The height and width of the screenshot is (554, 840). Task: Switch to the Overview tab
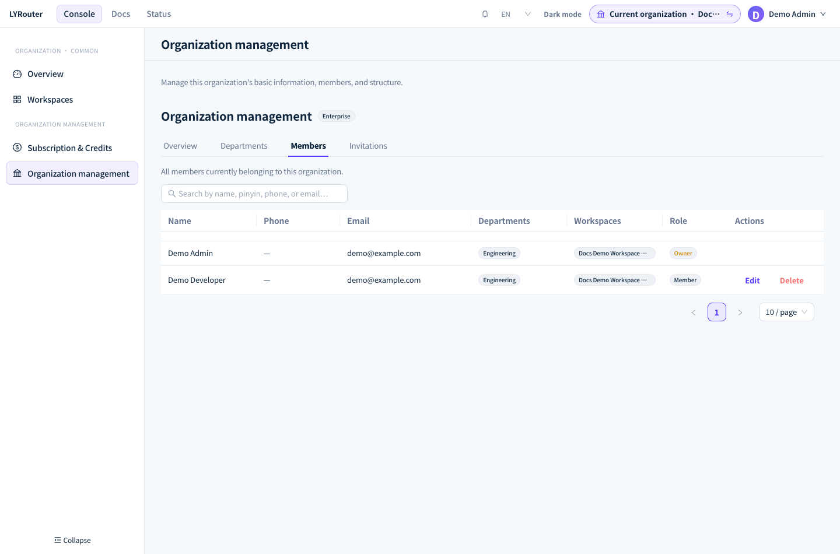click(180, 146)
